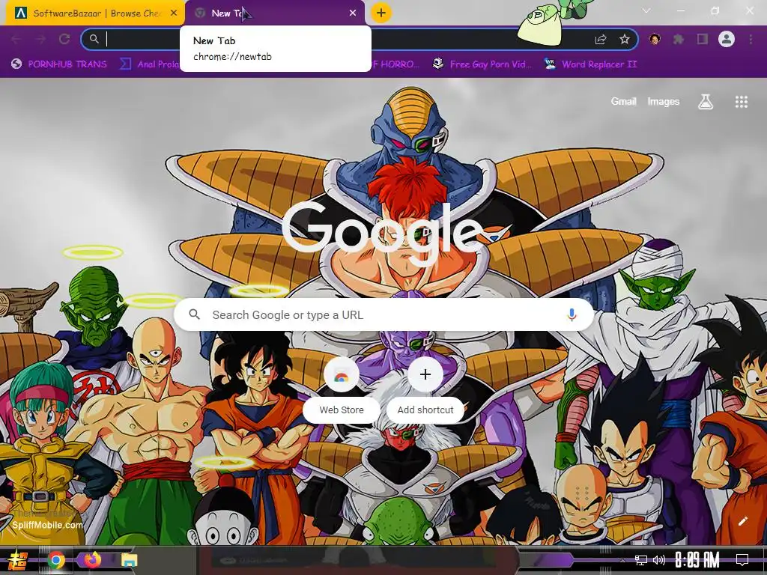This screenshot has height=575, width=767.
Task: Click the taskbar clock
Action: [697, 560]
